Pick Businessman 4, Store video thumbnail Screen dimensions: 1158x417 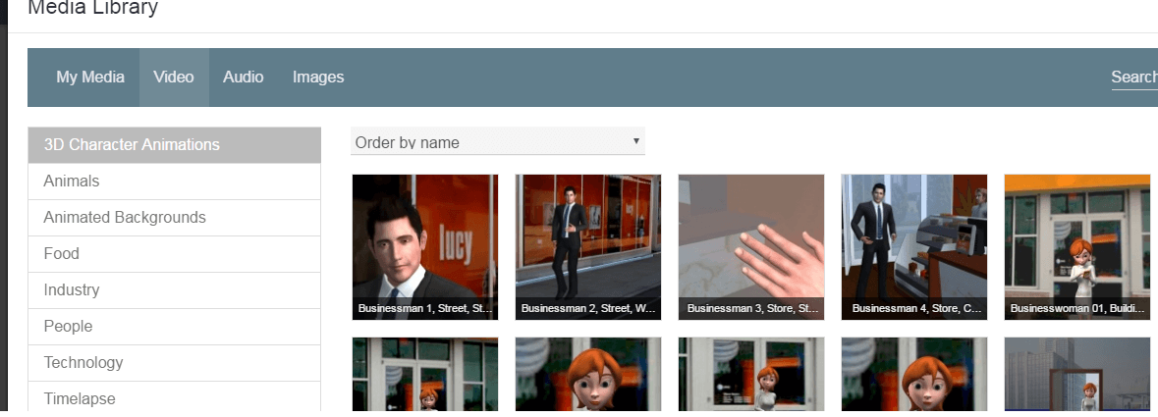pos(914,247)
